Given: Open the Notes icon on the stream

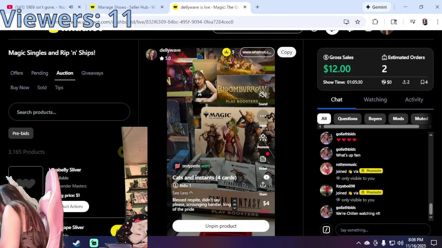Looking at the screenshot, I should (263, 159).
